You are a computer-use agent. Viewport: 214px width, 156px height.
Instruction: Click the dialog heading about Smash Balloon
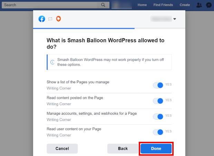[105, 43]
